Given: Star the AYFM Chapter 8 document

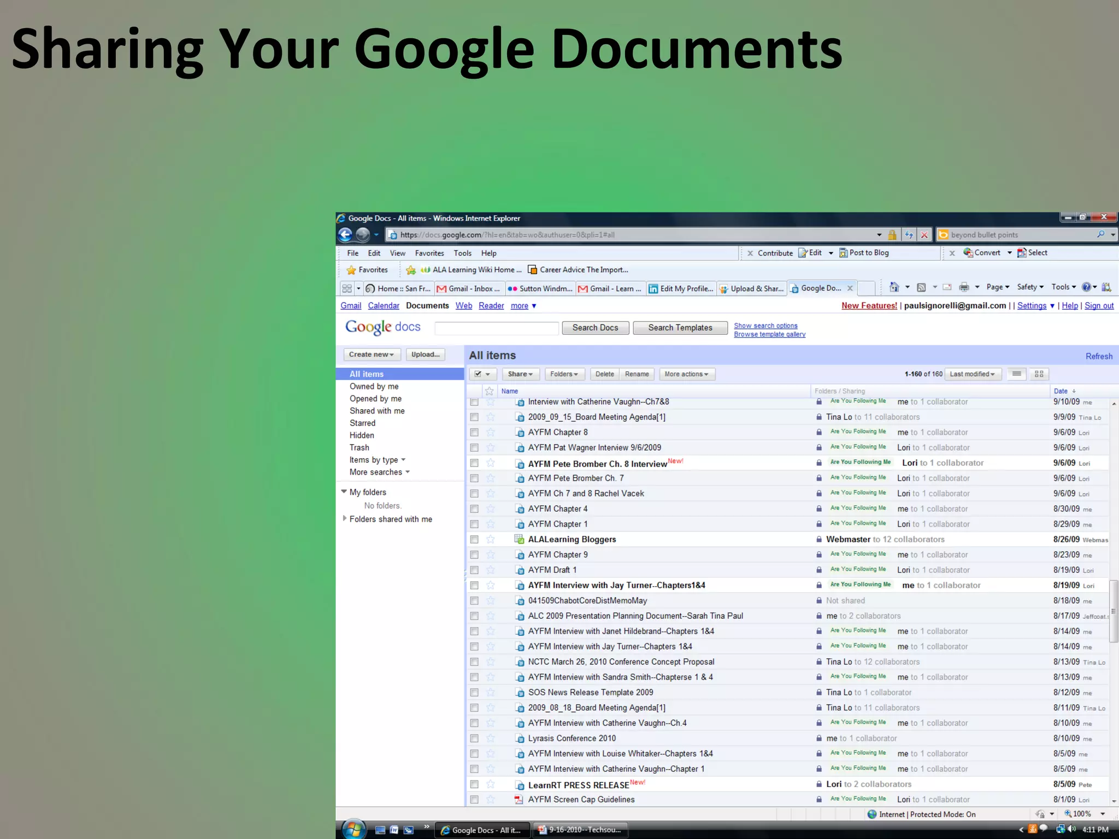Looking at the screenshot, I should [x=491, y=432].
